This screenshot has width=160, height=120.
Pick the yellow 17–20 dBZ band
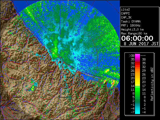(137, 82)
